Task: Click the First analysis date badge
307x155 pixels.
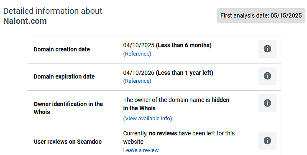Action: [261, 15]
